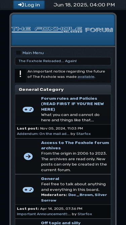
Task: Open Forum rules and Policies board
Action: pos(73,104)
